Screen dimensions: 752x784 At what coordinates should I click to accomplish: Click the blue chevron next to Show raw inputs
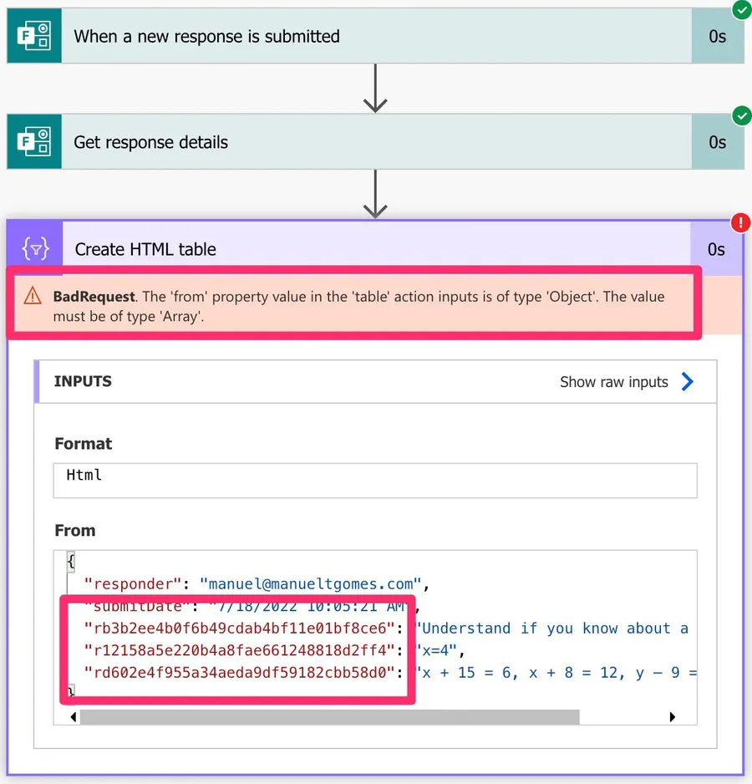tap(688, 382)
